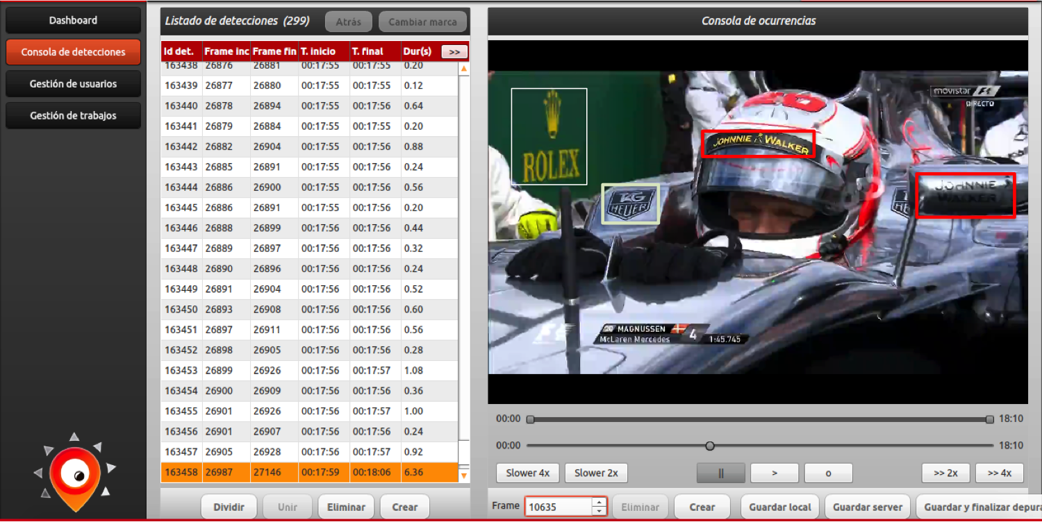Click the T. final column header
This screenshot has width=1042, height=522.
375,51
